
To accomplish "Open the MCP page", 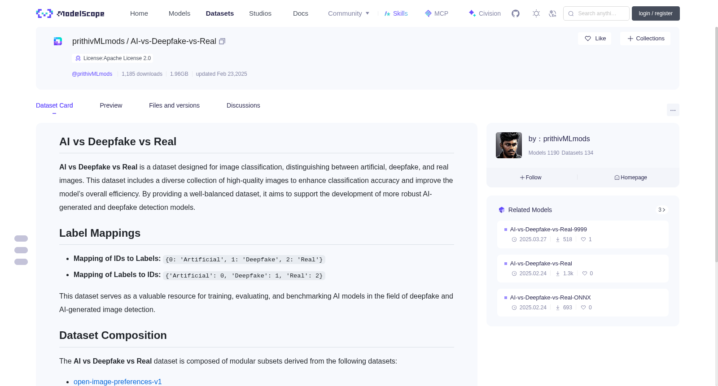I will pyautogui.click(x=437, y=13).
